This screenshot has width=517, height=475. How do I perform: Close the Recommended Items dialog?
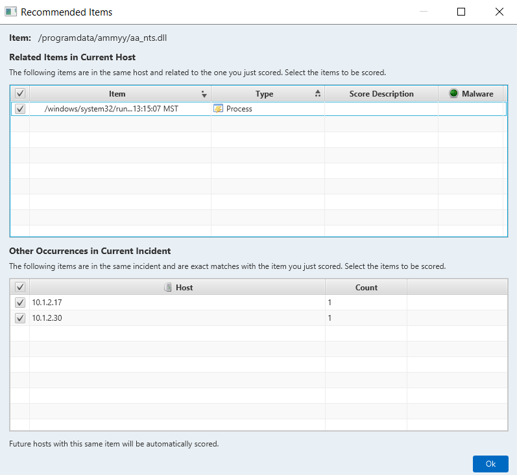(499, 12)
